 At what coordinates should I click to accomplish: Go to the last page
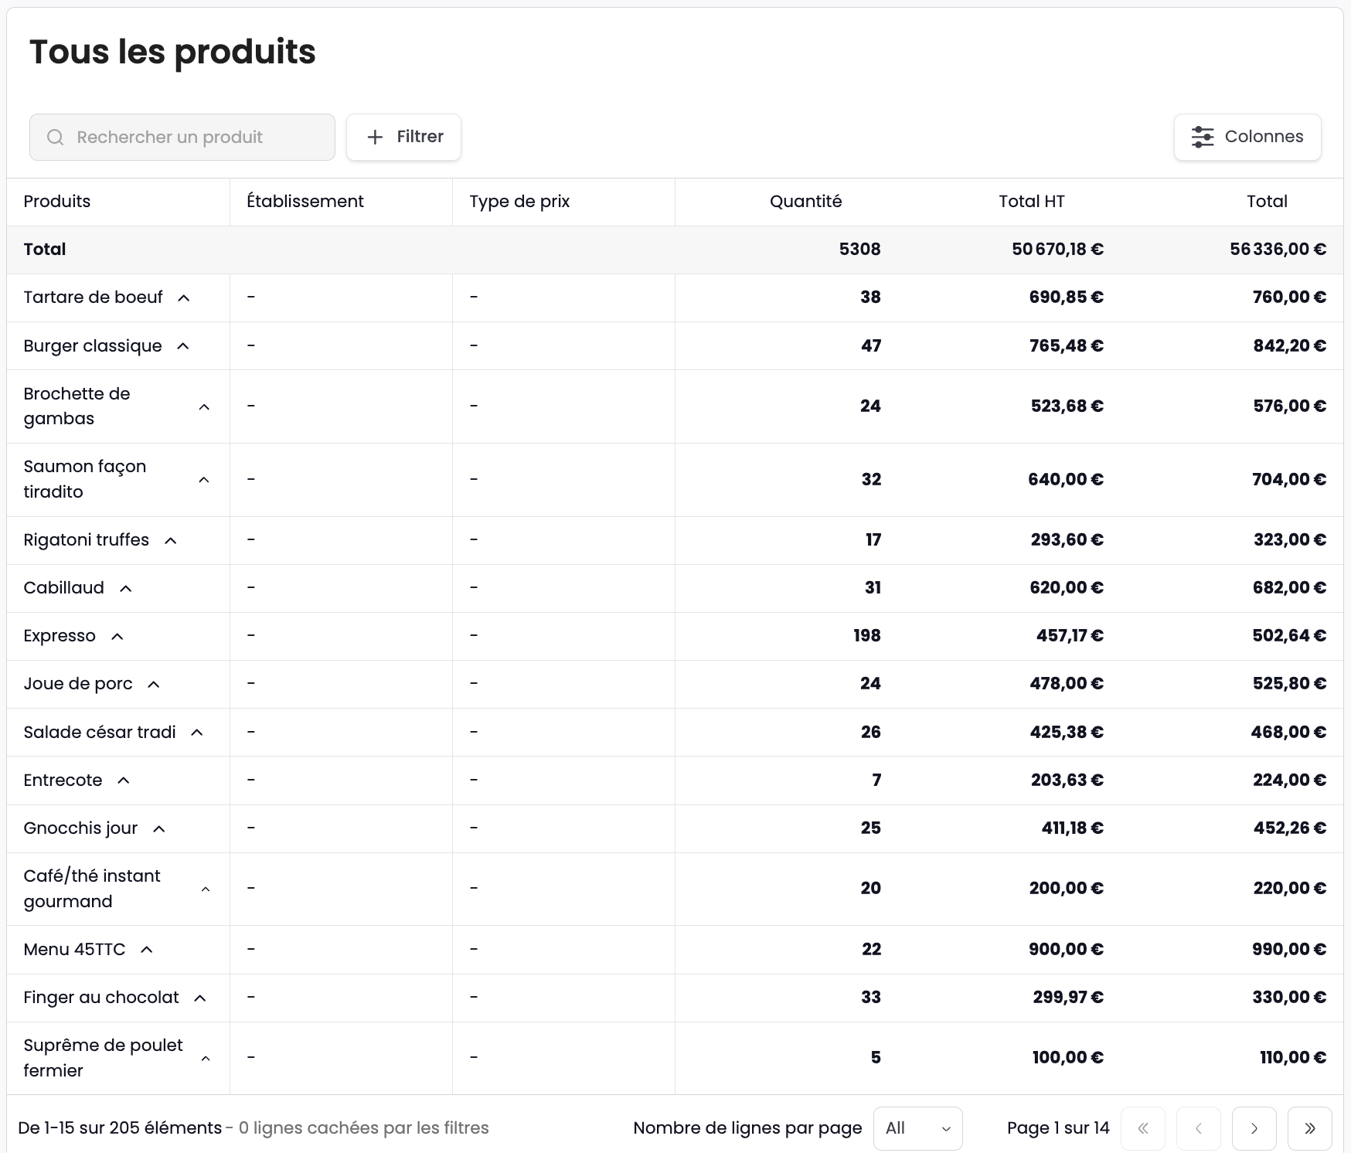[1309, 1128]
